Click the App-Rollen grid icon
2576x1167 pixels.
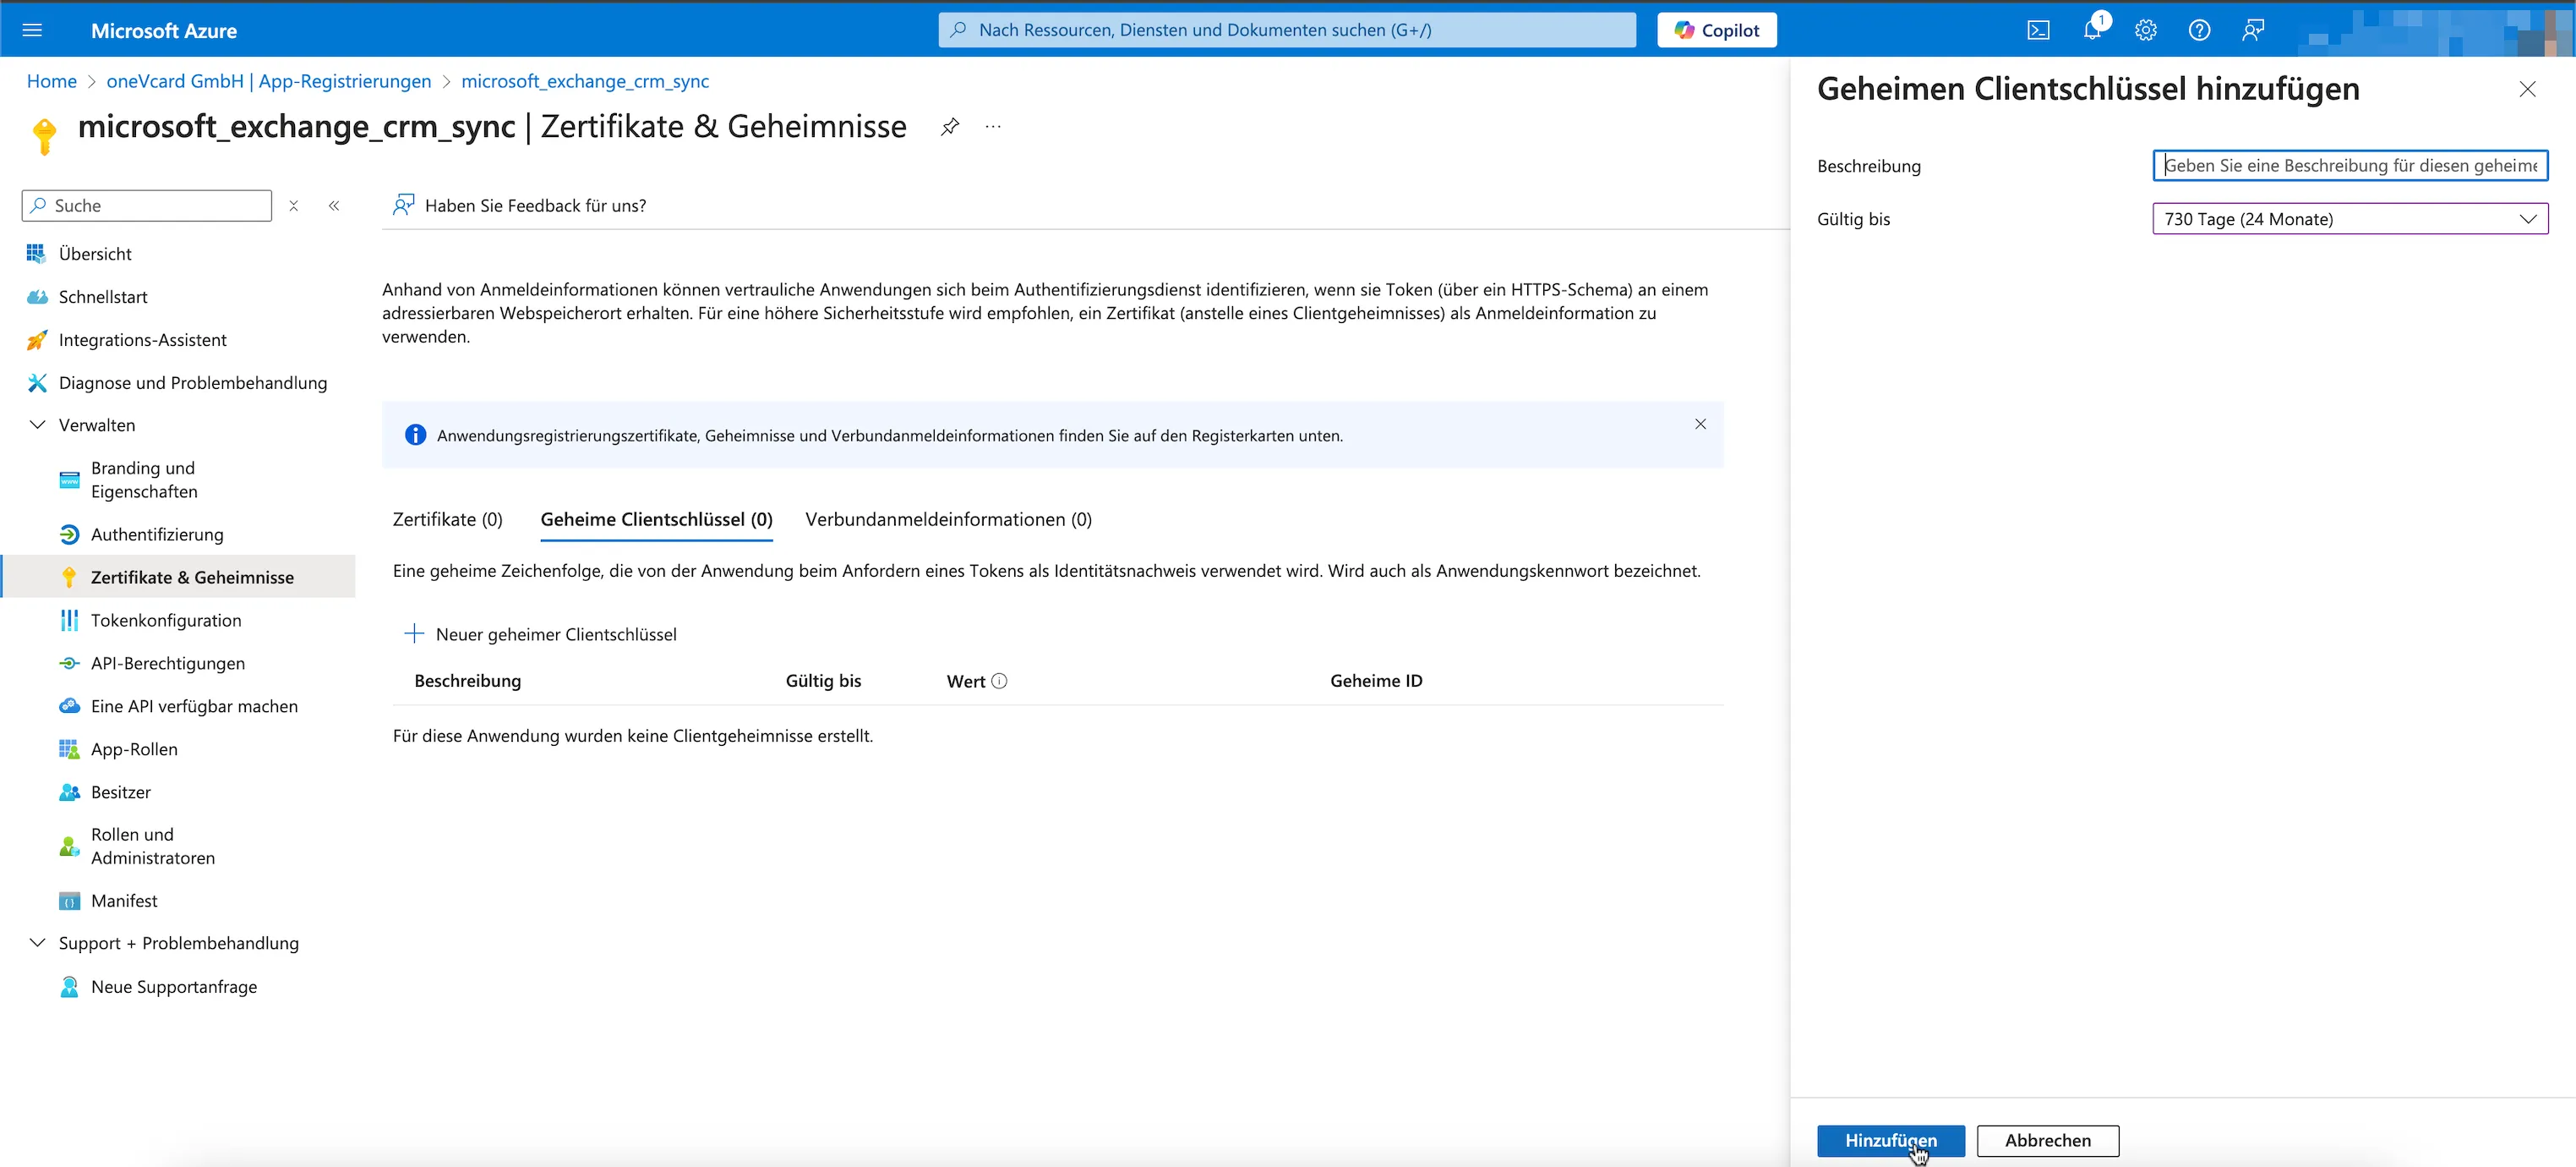[x=69, y=749]
